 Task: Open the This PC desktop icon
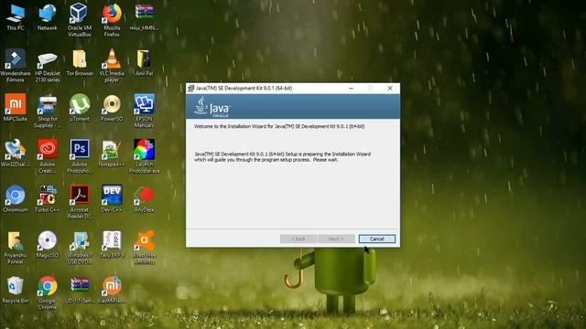16,16
